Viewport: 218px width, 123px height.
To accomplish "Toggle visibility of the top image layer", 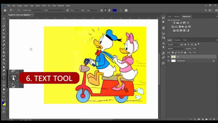I will 169,57.
